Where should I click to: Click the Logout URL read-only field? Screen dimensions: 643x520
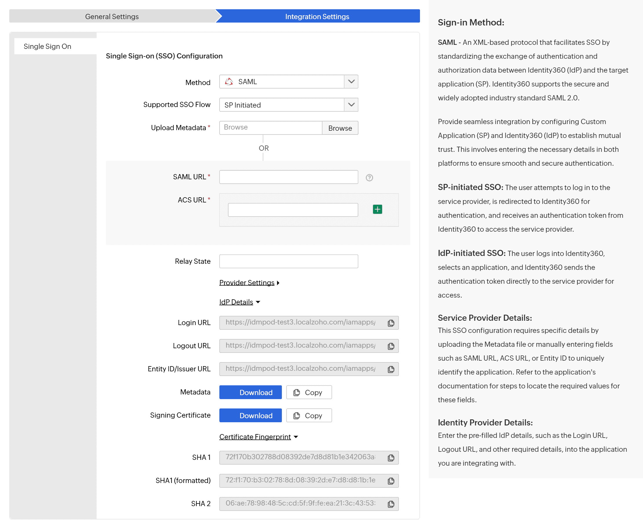(309, 346)
